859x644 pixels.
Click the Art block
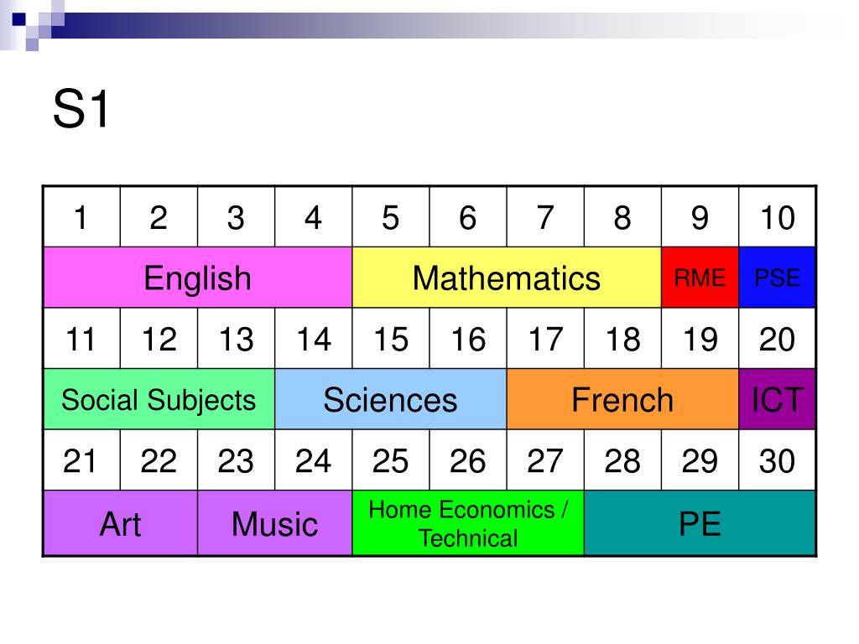(x=121, y=523)
